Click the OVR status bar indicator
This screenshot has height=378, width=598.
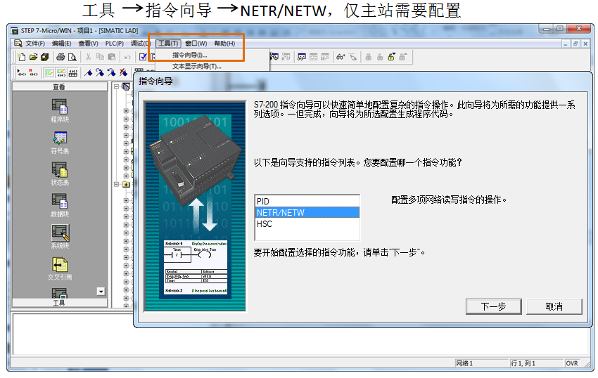572,363
